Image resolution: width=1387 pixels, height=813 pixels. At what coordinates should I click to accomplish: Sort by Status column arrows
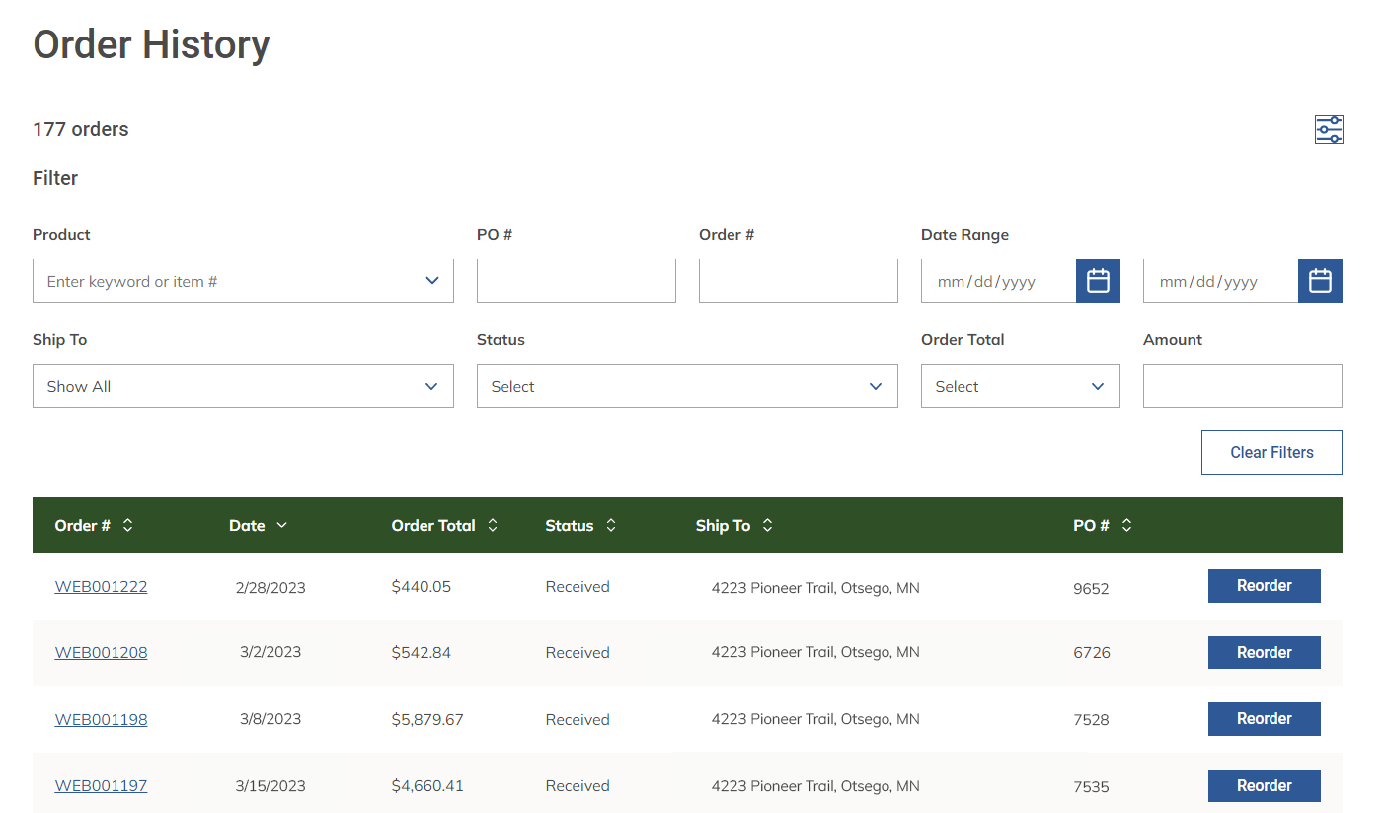click(x=611, y=526)
